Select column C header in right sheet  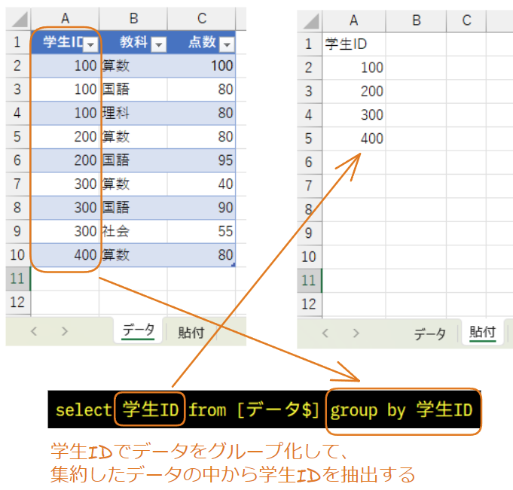(466, 21)
